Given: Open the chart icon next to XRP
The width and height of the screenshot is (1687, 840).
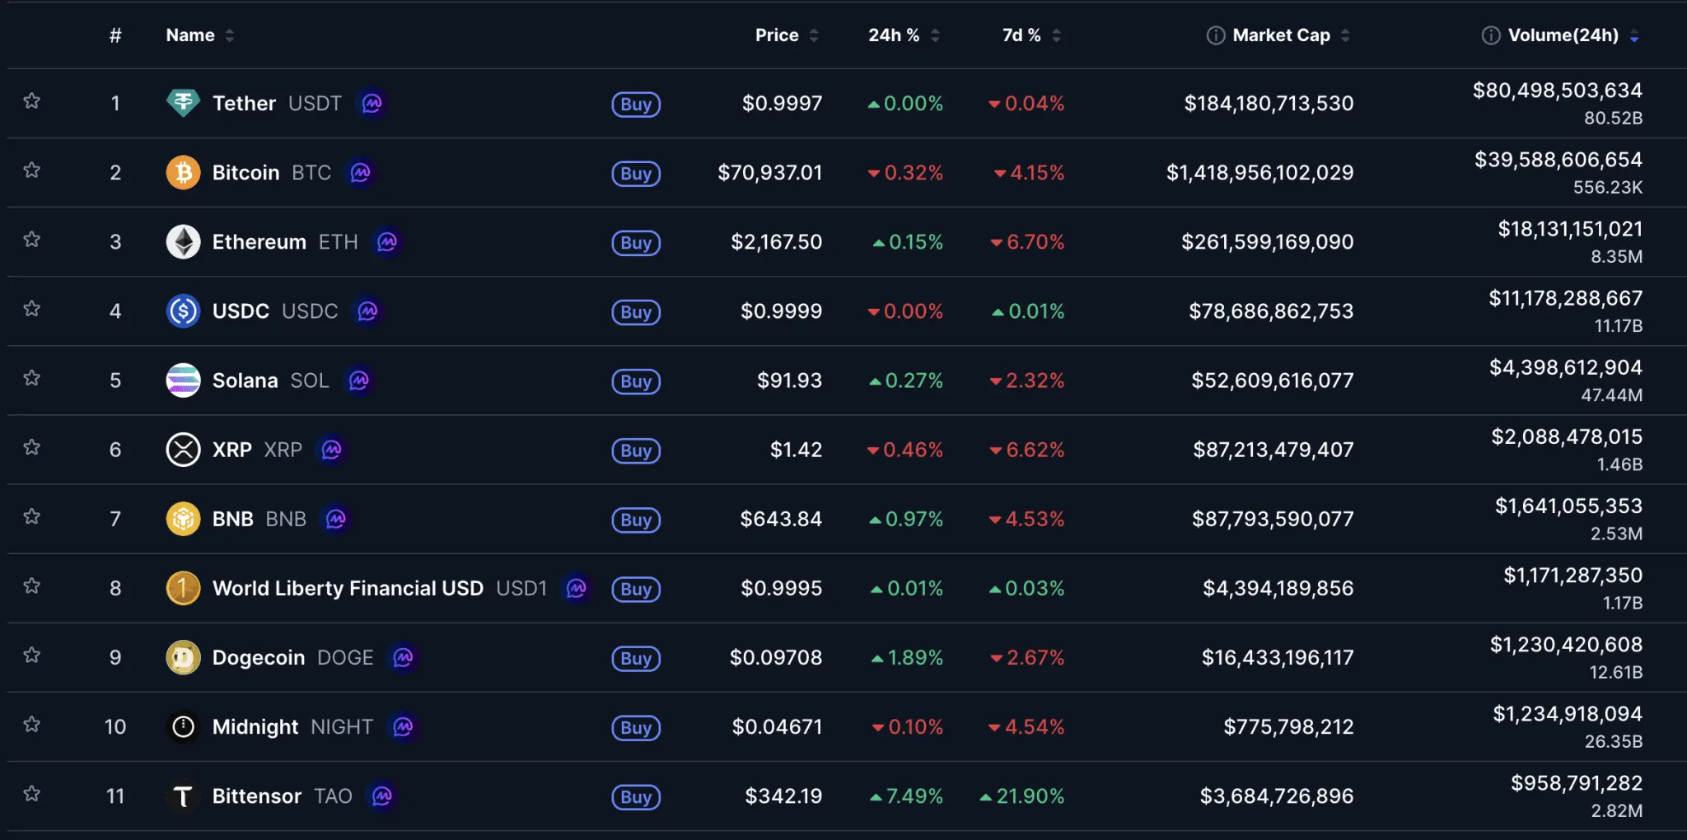Looking at the screenshot, I should tap(330, 450).
